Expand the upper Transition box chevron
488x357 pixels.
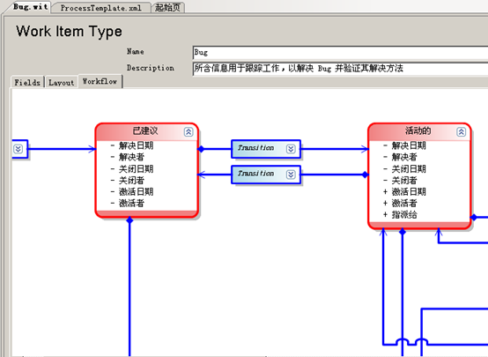291,149
